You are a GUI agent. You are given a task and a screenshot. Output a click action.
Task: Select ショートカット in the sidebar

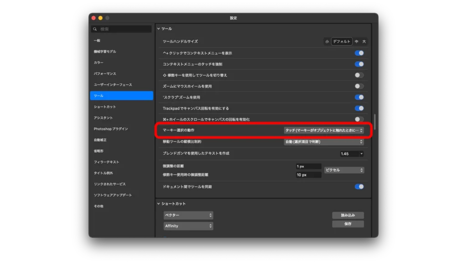pyautogui.click(x=105, y=107)
